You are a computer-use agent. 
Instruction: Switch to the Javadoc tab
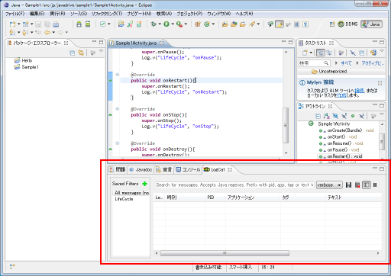141,169
